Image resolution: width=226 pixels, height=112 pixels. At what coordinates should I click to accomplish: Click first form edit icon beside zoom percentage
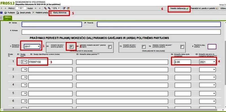coord(64,8)
